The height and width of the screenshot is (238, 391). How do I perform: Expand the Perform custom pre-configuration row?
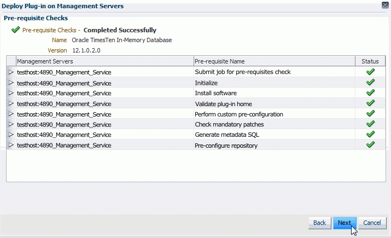pos(11,114)
